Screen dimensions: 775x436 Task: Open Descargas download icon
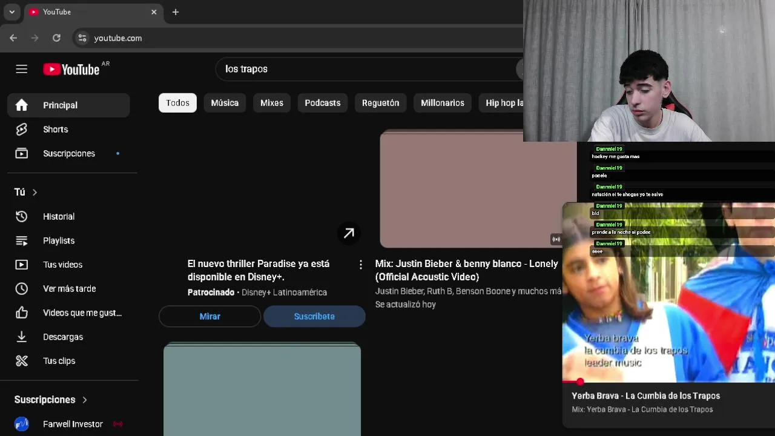point(22,337)
